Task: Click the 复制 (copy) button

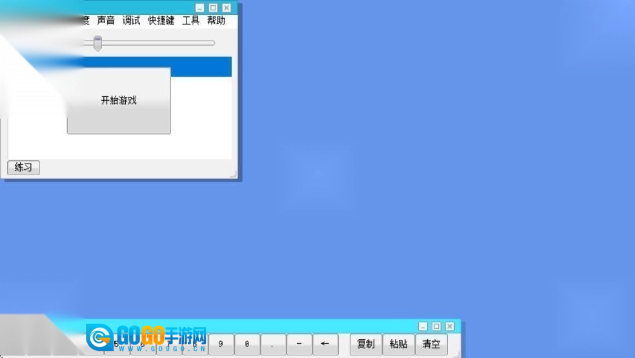Action: [x=366, y=344]
